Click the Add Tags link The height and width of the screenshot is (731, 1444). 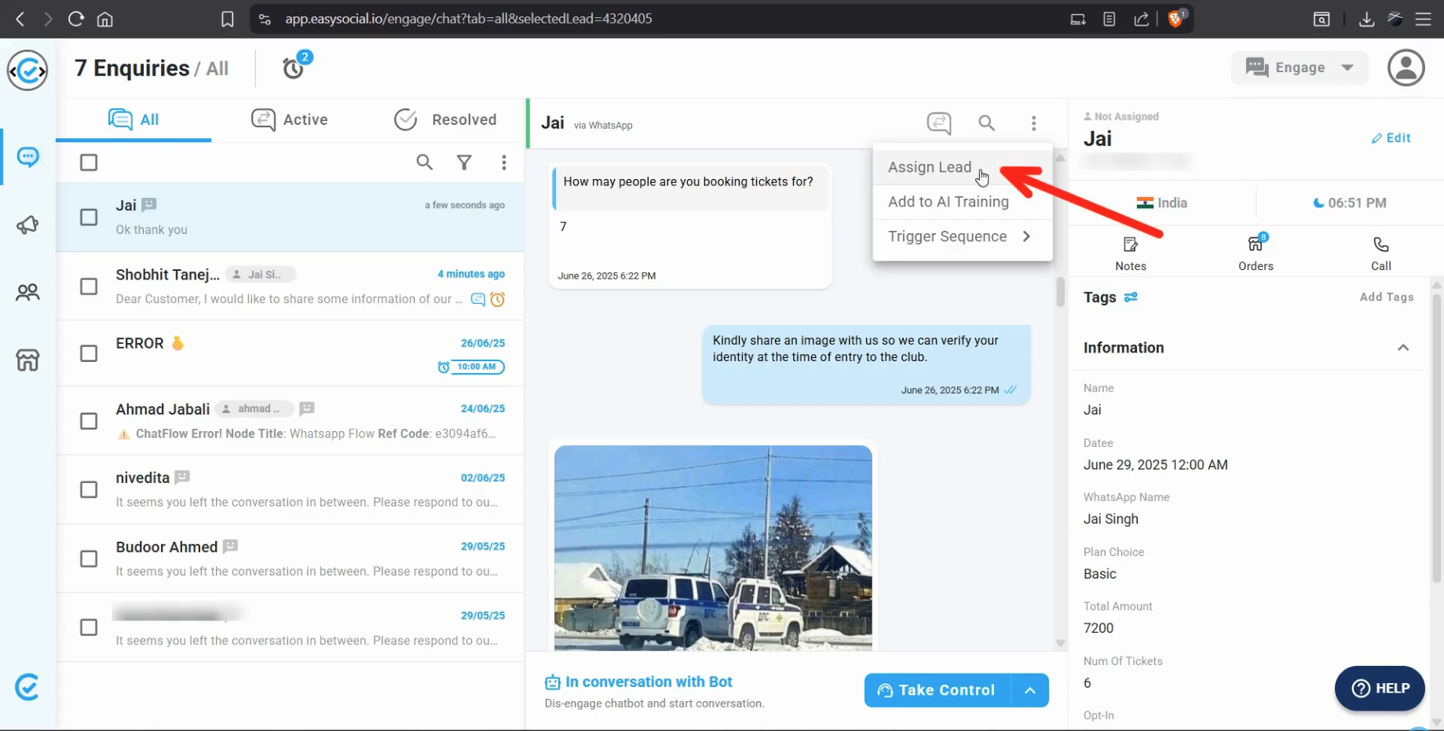coord(1386,297)
